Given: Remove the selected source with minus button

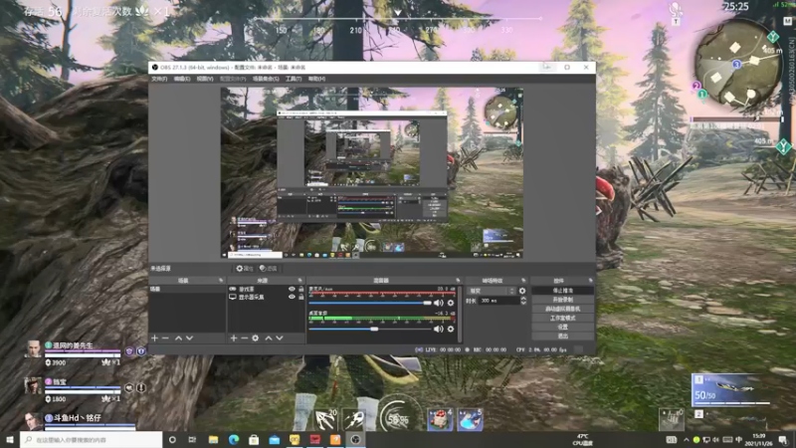Looking at the screenshot, I should (x=244, y=337).
